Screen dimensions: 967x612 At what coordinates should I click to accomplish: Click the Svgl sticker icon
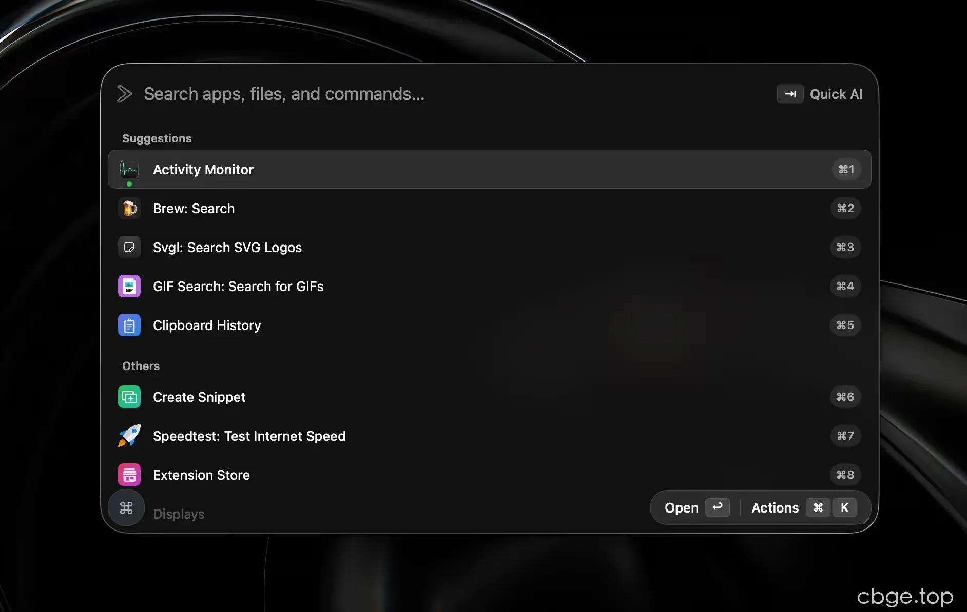tap(129, 247)
